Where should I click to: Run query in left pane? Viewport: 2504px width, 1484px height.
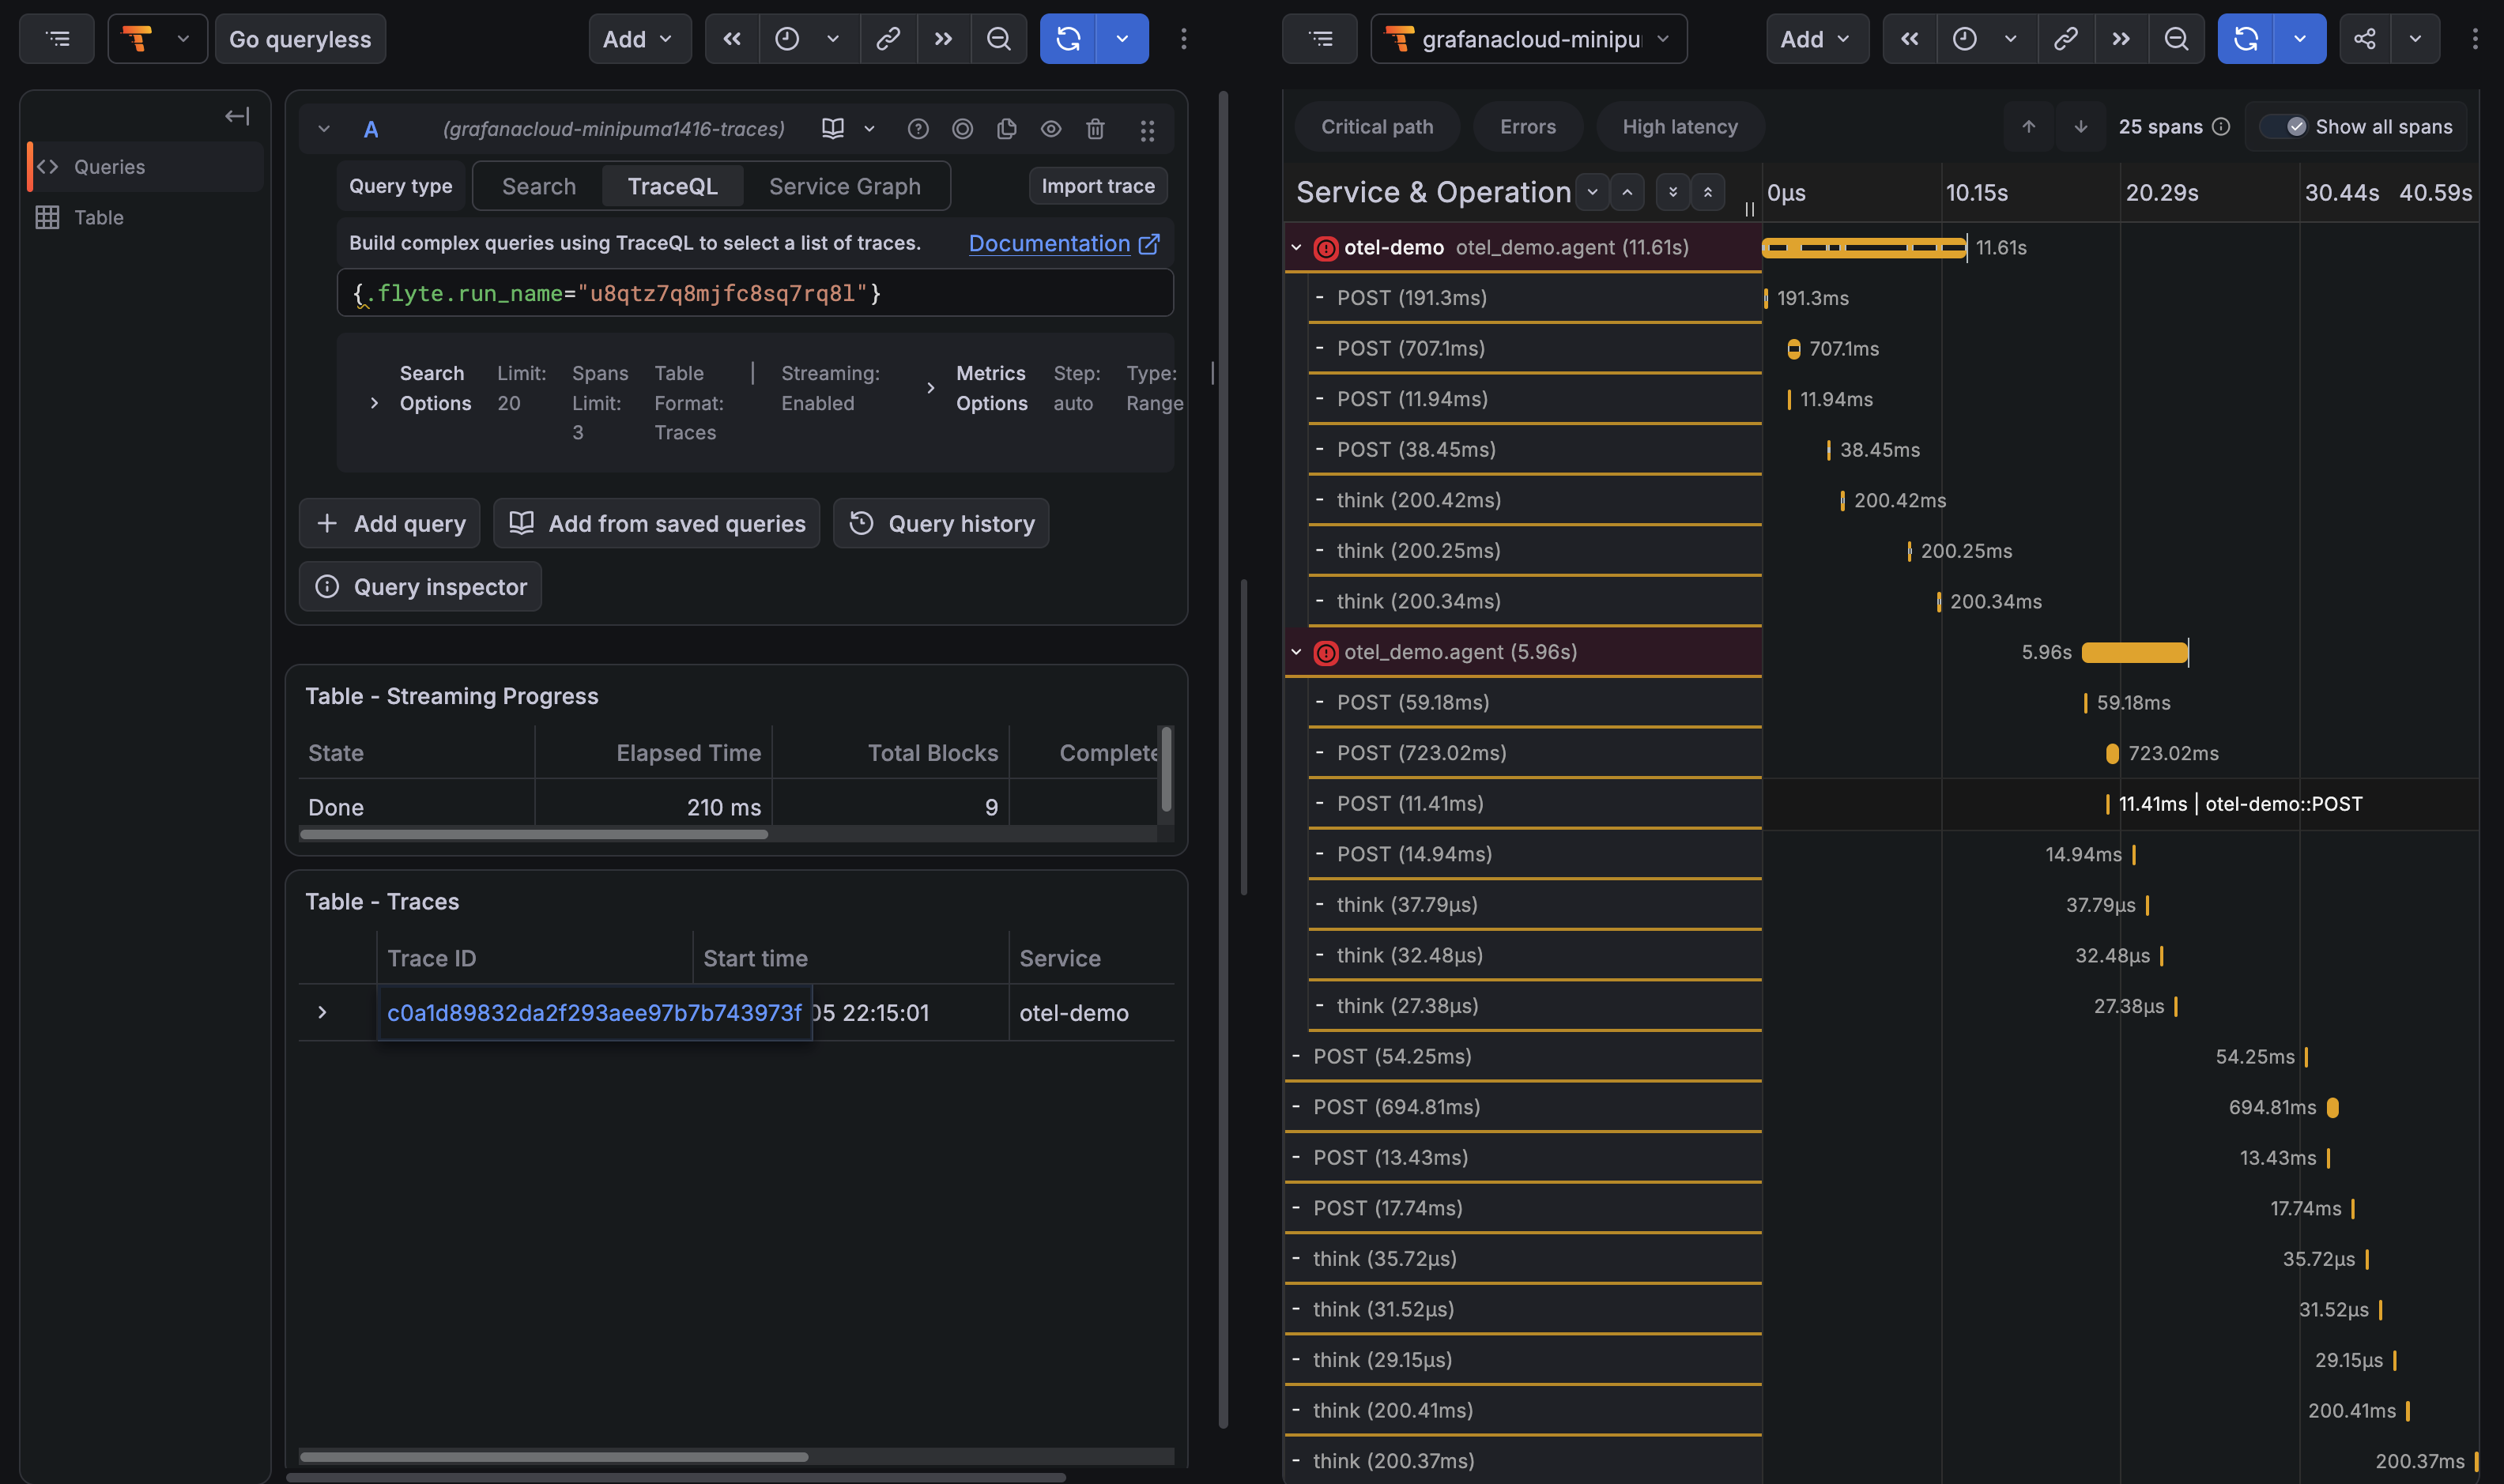pos(1068,39)
